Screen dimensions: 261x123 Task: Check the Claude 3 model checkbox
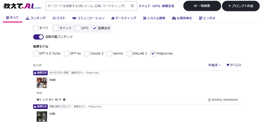click(x=87, y=54)
